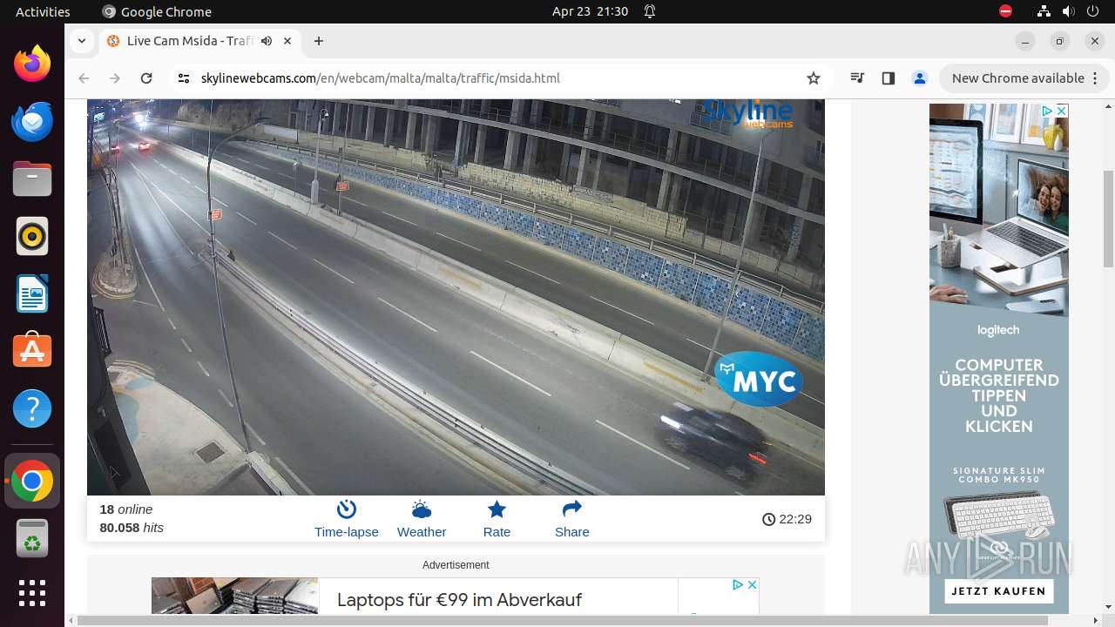The height and width of the screenshot is (627, 1115).
Task: Click the 80.058 hits counter
Action: 132,528
